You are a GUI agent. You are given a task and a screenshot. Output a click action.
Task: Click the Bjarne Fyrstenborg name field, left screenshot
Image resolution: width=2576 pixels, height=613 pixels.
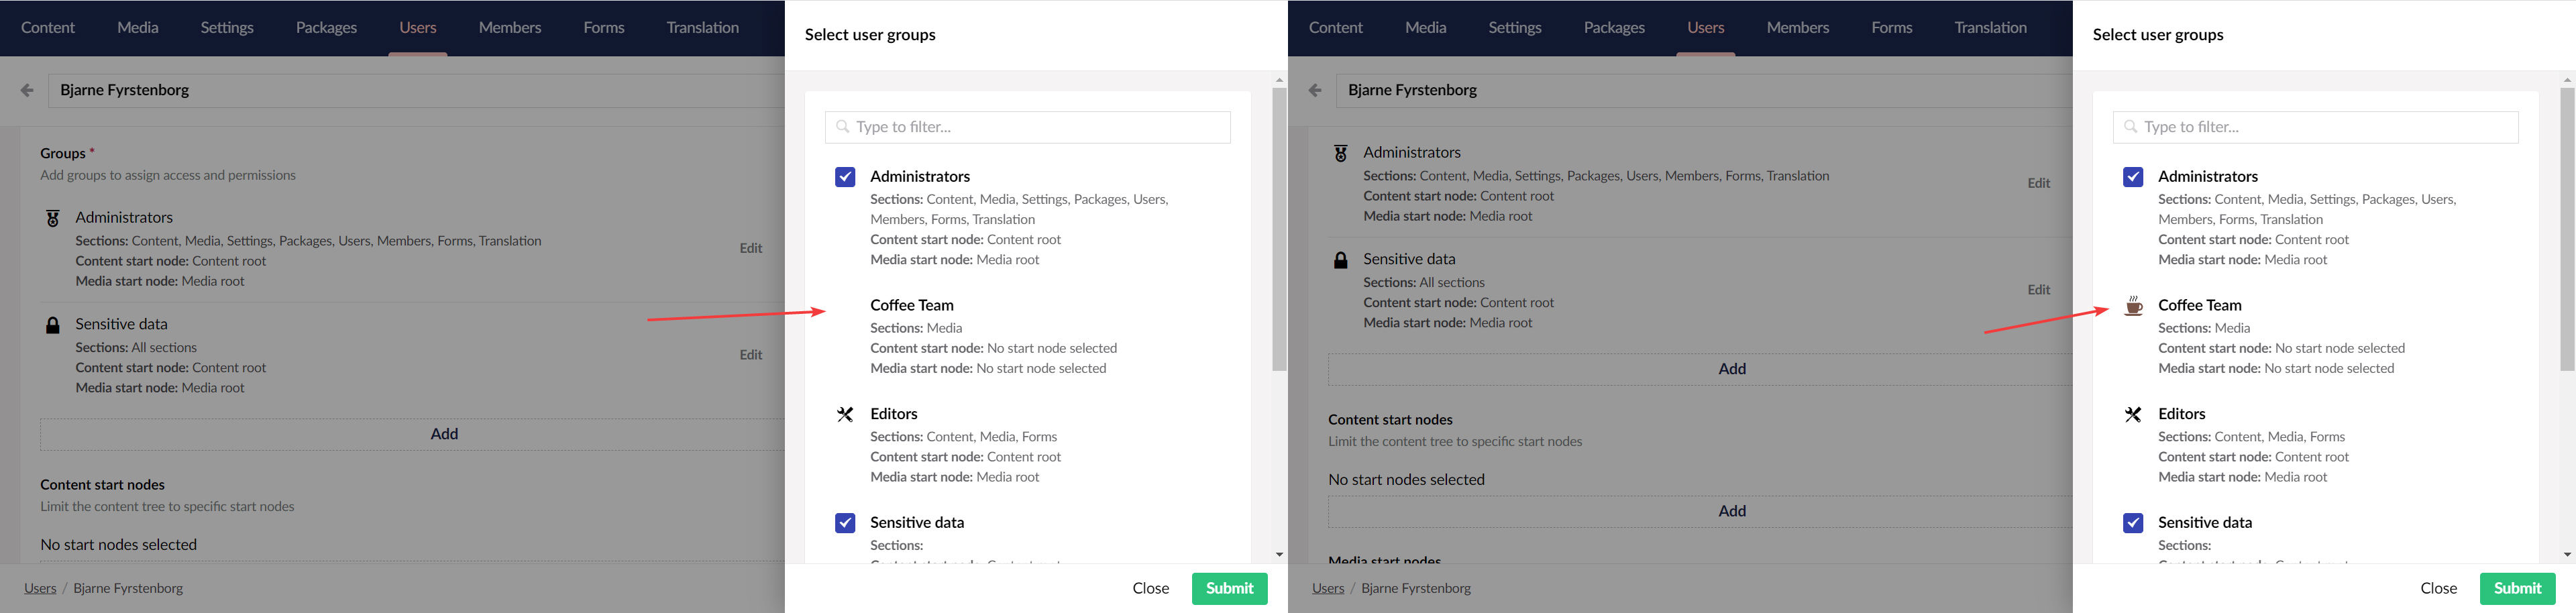(417, 90)
